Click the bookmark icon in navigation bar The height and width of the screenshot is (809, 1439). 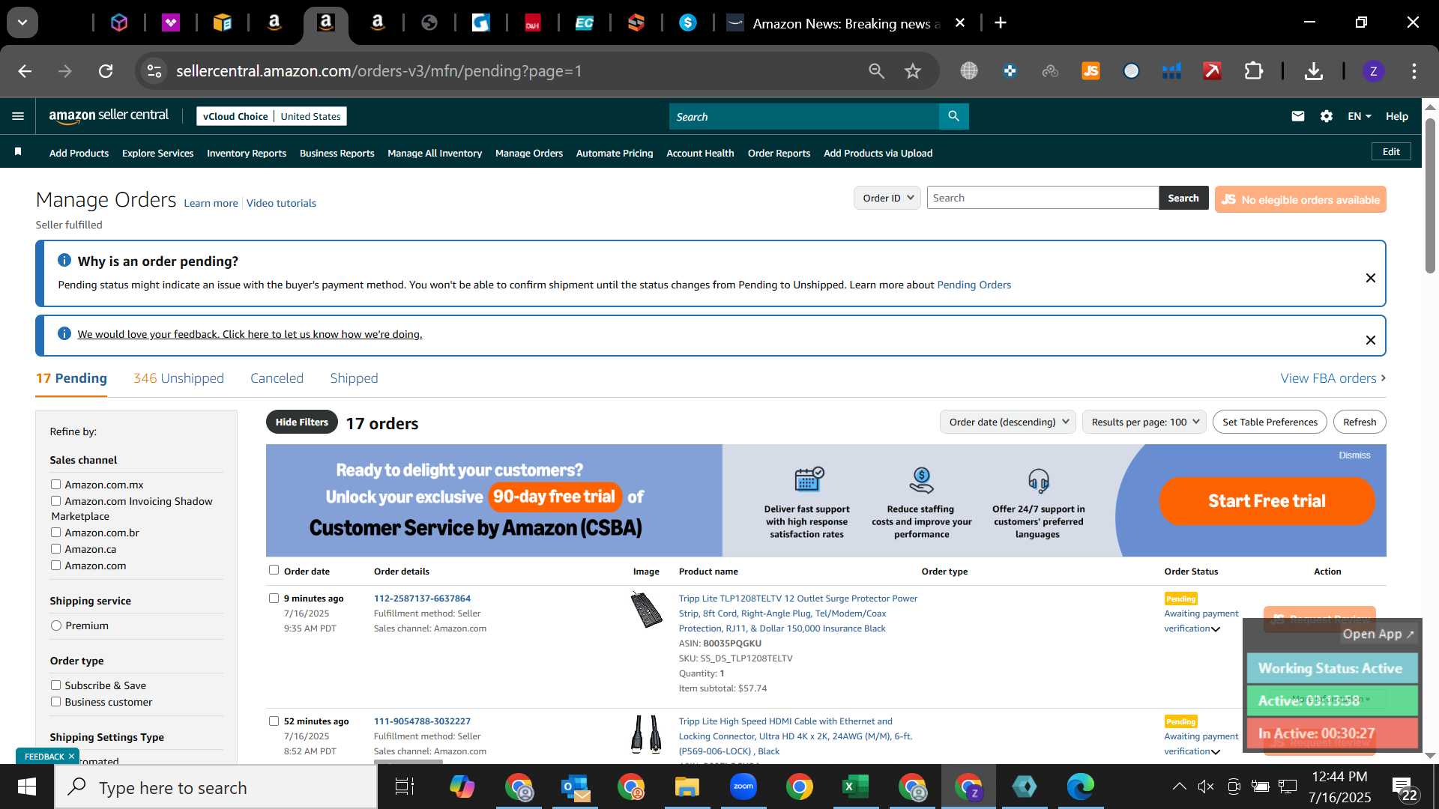(x=18, y=152)
